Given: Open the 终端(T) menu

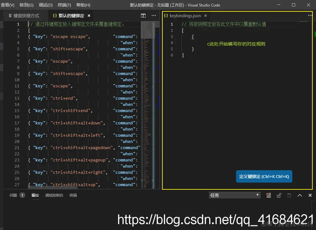Looking at the screenshot, I should tap(64, 5).
